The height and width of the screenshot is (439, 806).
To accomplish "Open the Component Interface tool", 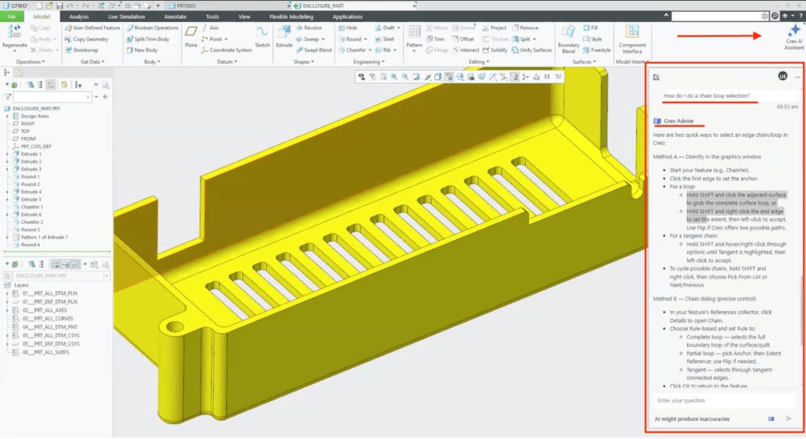I will tap(632, 39).
